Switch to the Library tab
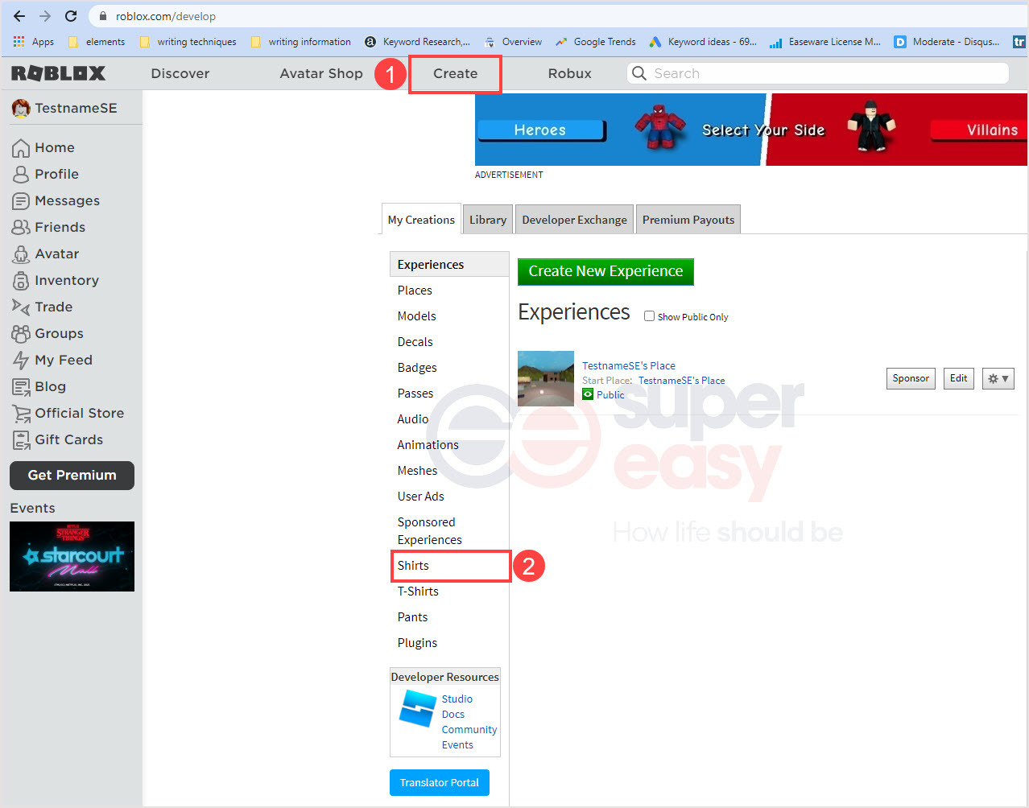Screen dimensions: 1029x808 [x=488, y=220]
